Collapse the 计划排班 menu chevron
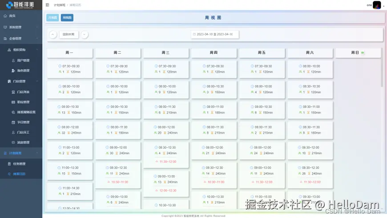The image size is (387, 218). 37,153
